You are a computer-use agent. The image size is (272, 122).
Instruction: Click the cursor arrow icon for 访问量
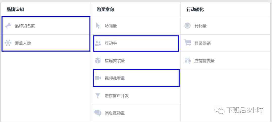click(98, 26)
